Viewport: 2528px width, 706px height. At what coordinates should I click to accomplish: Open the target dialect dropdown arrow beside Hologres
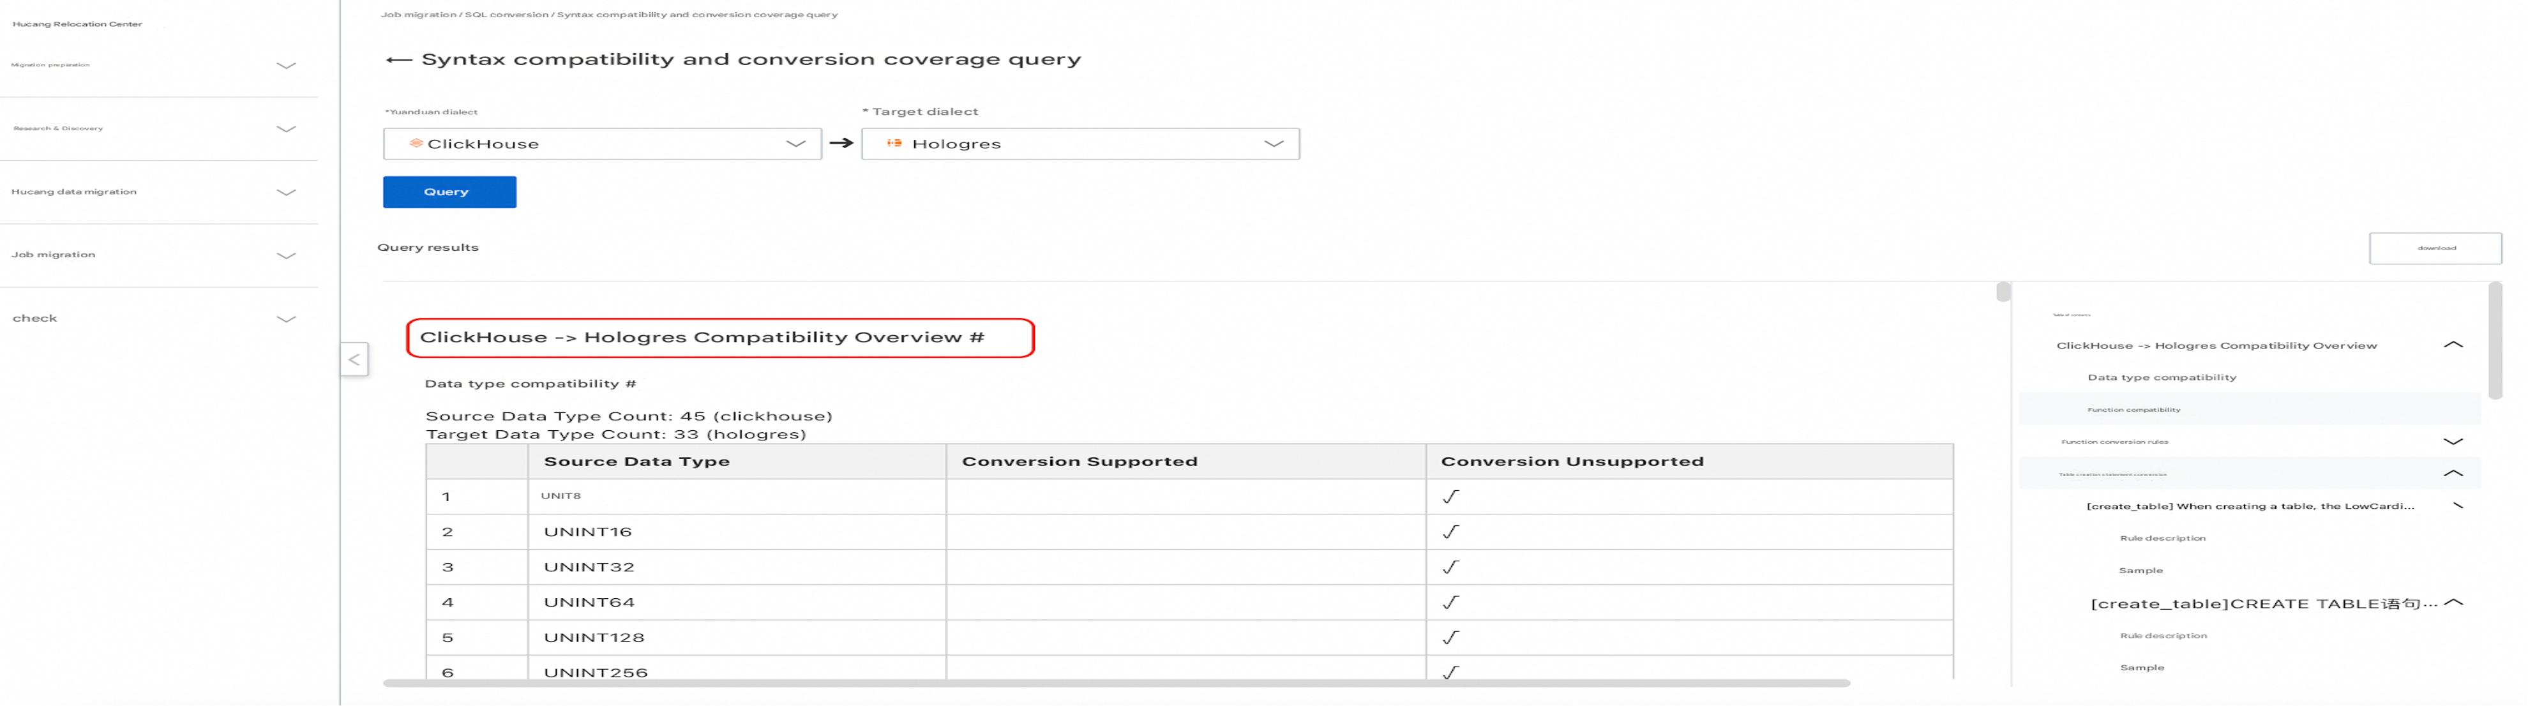click(1274, 144)
